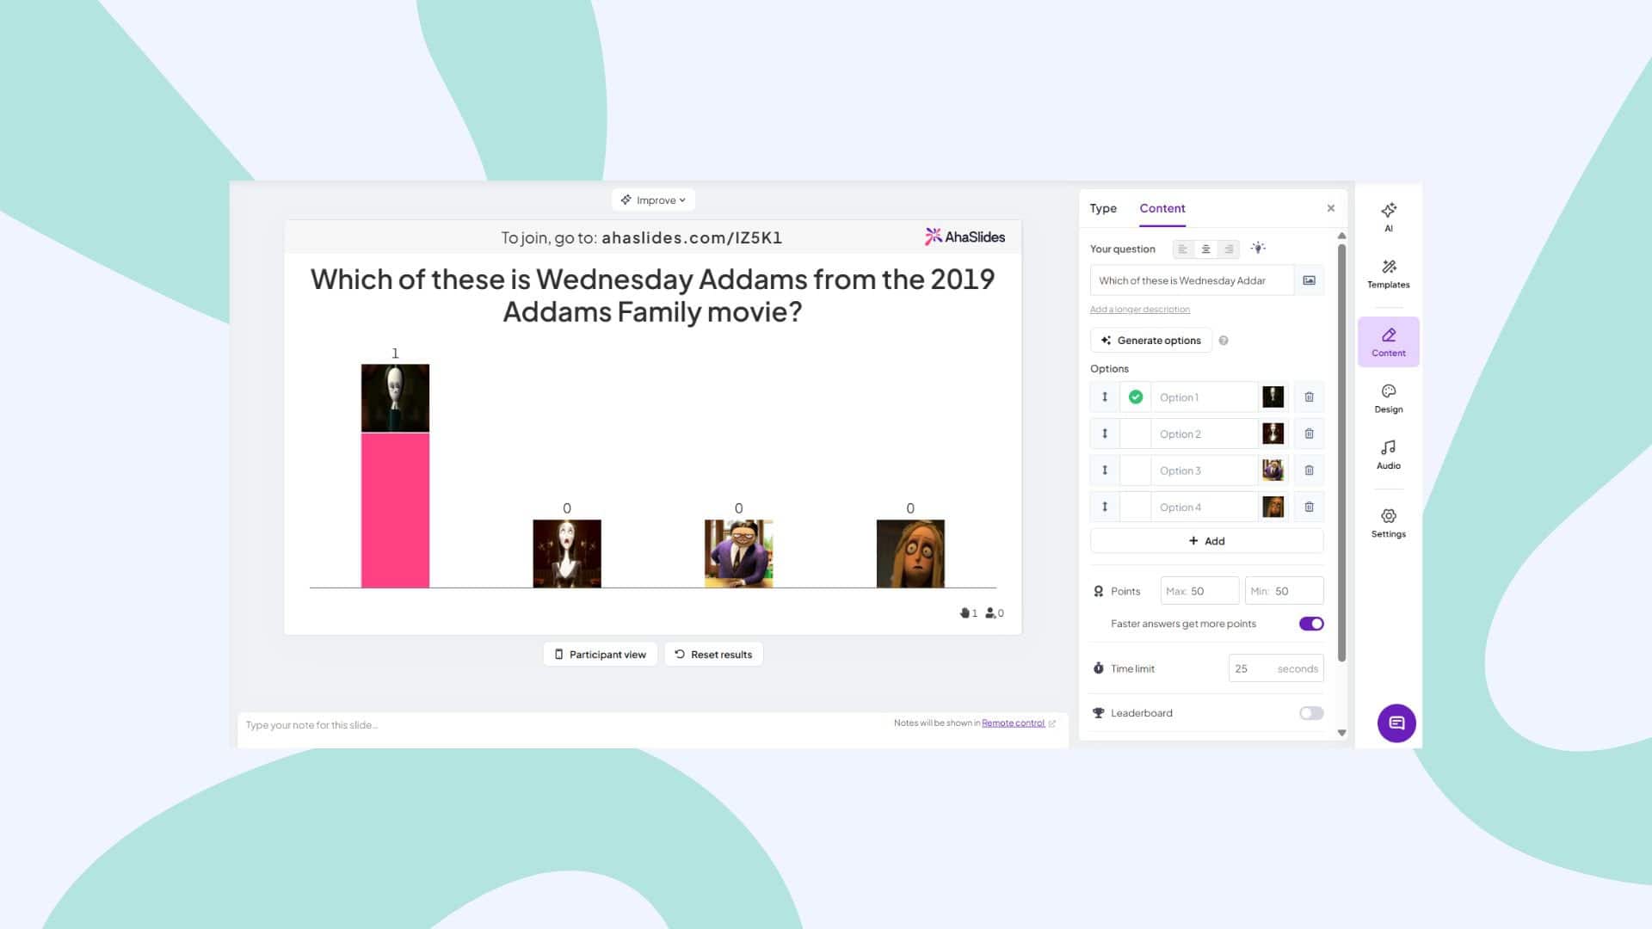Click the Option 1 text field

click(1204, 397)
